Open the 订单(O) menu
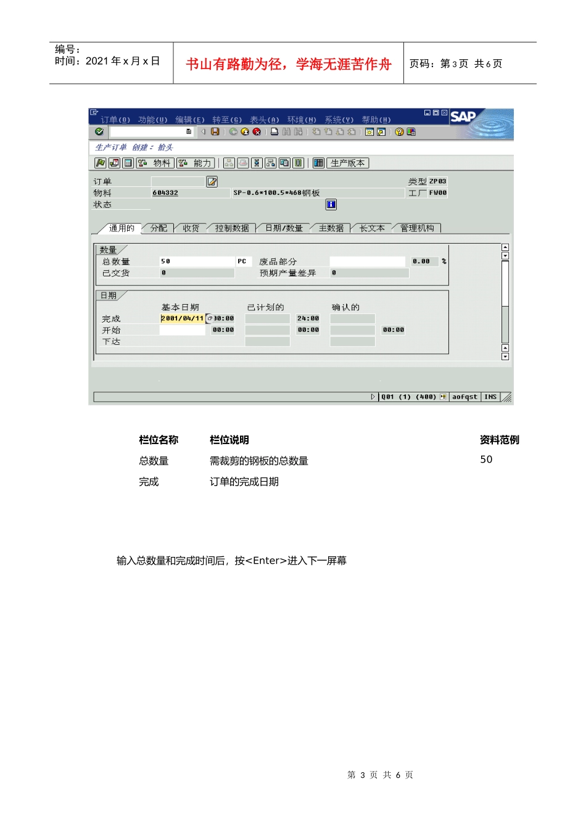 point(115,120)
